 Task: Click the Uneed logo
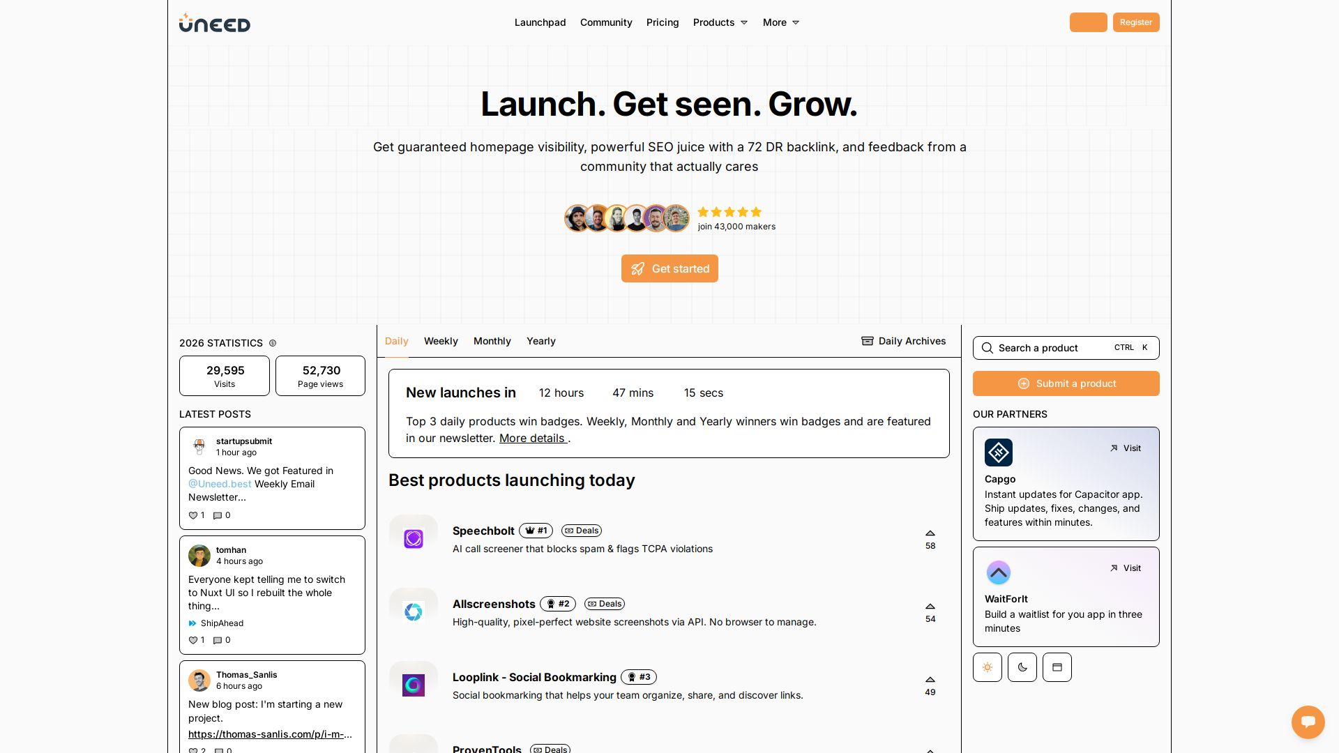(215, 23)
